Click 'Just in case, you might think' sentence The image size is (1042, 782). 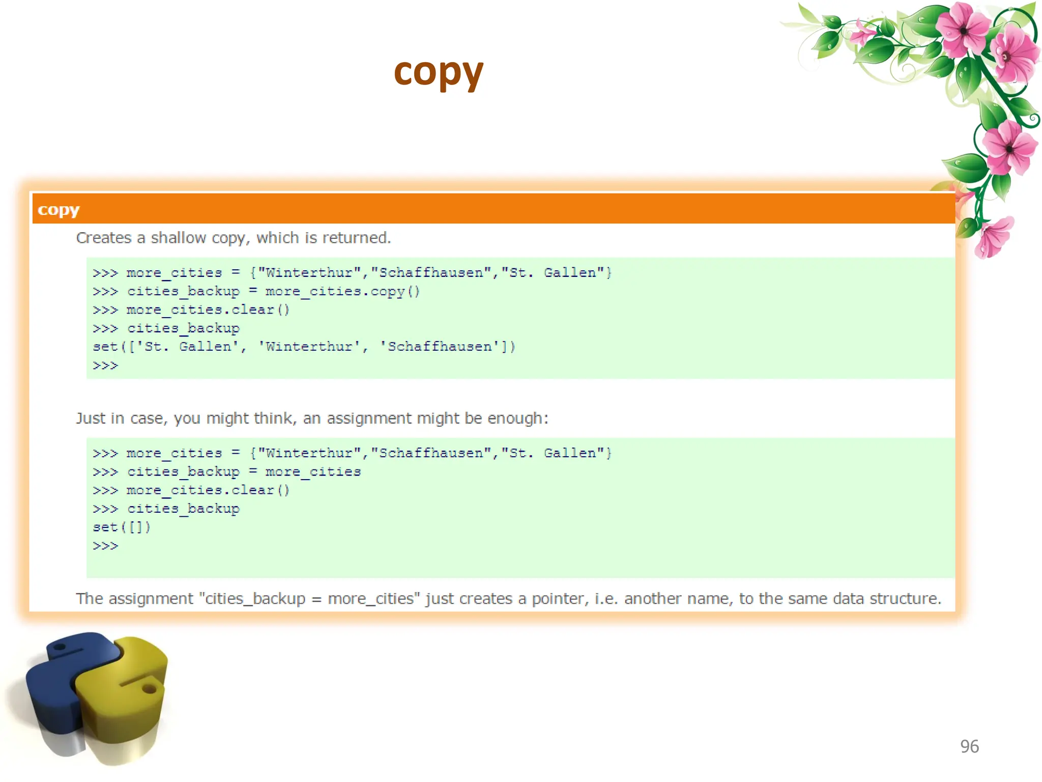312,418
